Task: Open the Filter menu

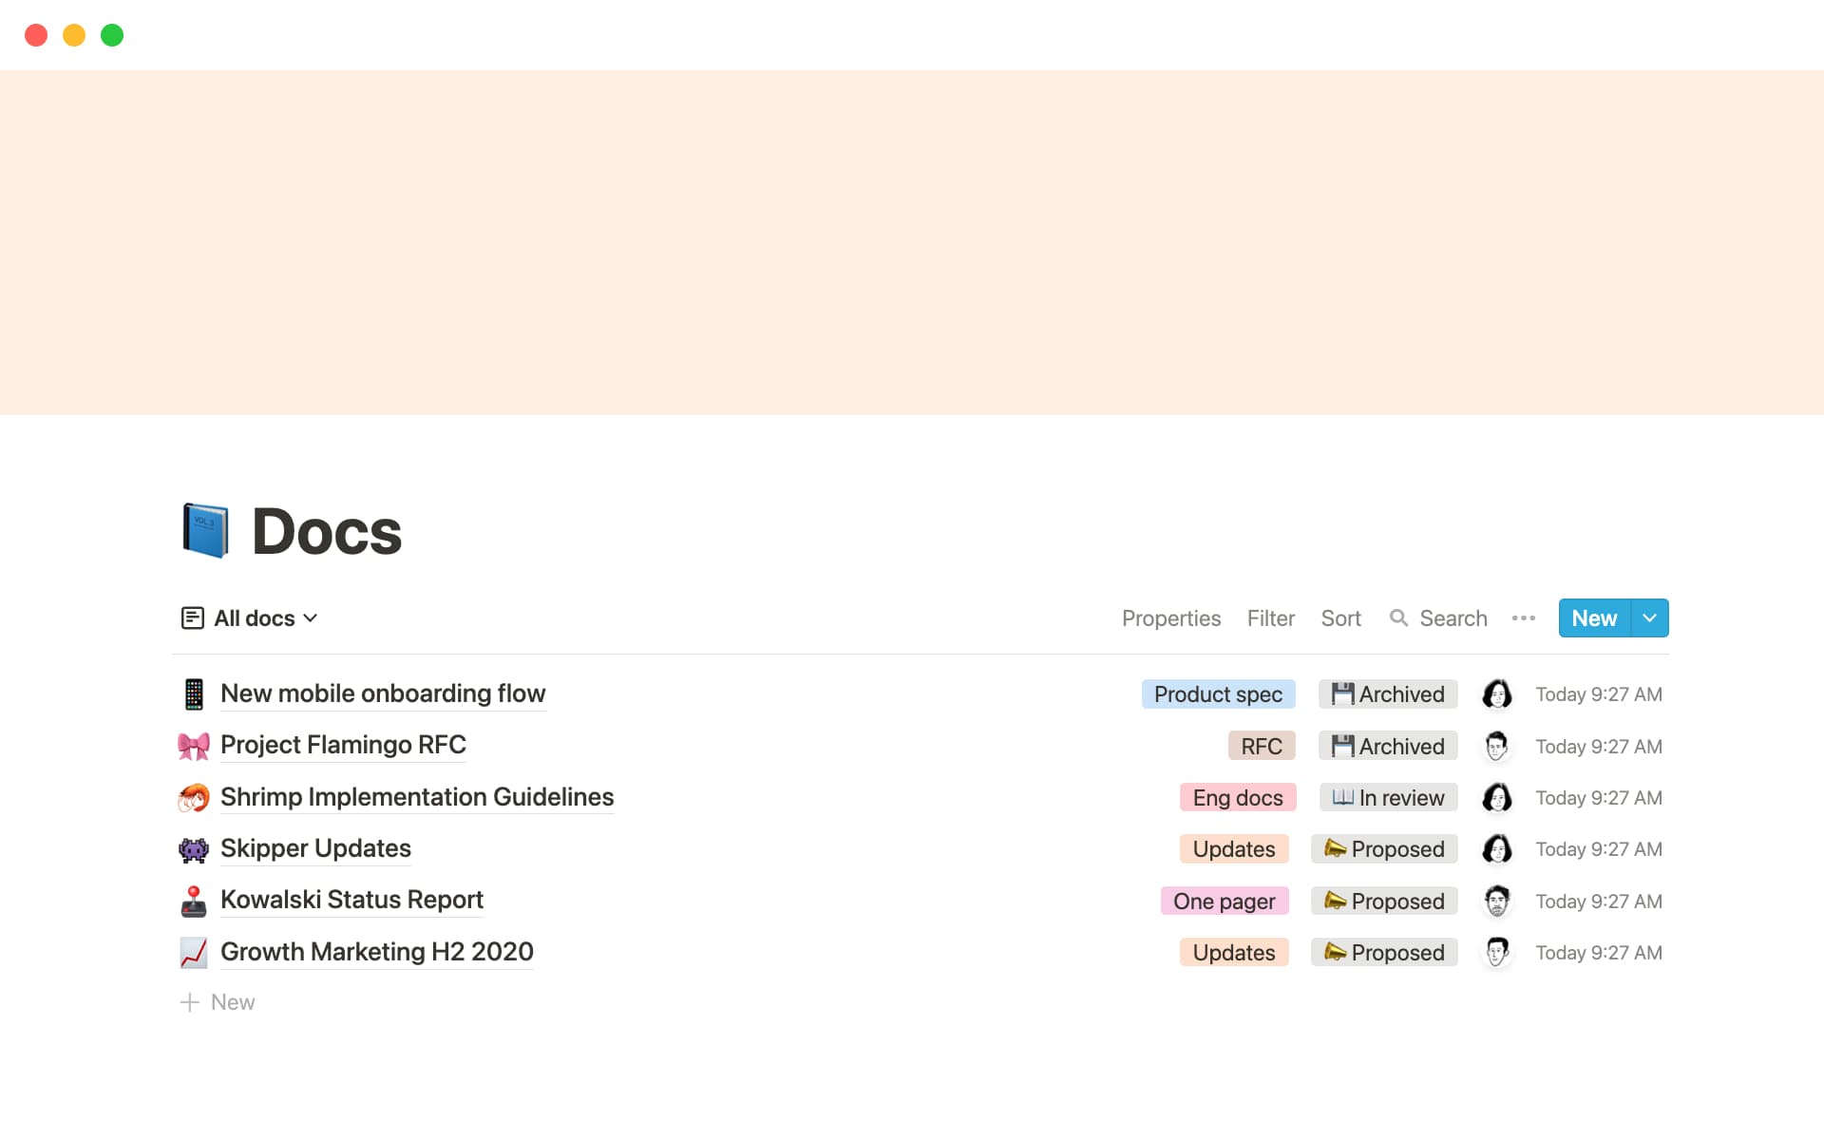Action: point(1270,618)
